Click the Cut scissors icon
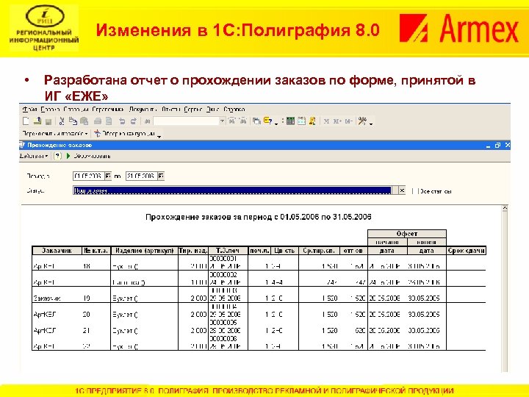Viewport: 529px width, 397px height. 62,121
